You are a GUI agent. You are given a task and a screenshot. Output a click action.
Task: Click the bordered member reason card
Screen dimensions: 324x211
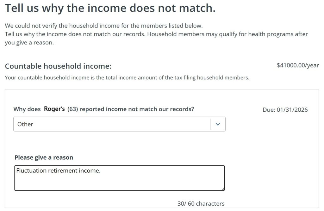click(162, 148)
